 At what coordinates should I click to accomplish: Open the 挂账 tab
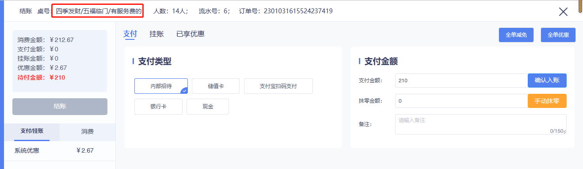click(156, 34)
